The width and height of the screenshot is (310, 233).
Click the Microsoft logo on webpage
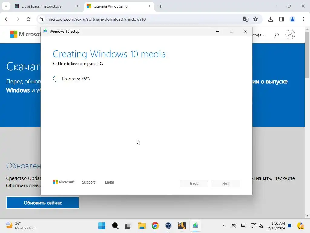tap(25, 34)
